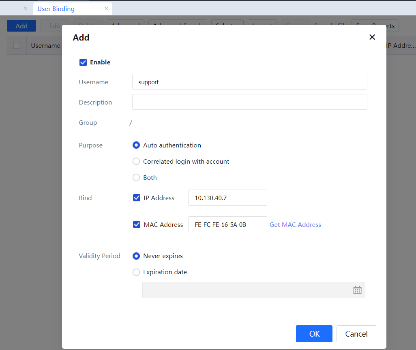416x350 pixels.
Task: Click the IP address field showing 10.130.40.7
Action: coord(227,198)
